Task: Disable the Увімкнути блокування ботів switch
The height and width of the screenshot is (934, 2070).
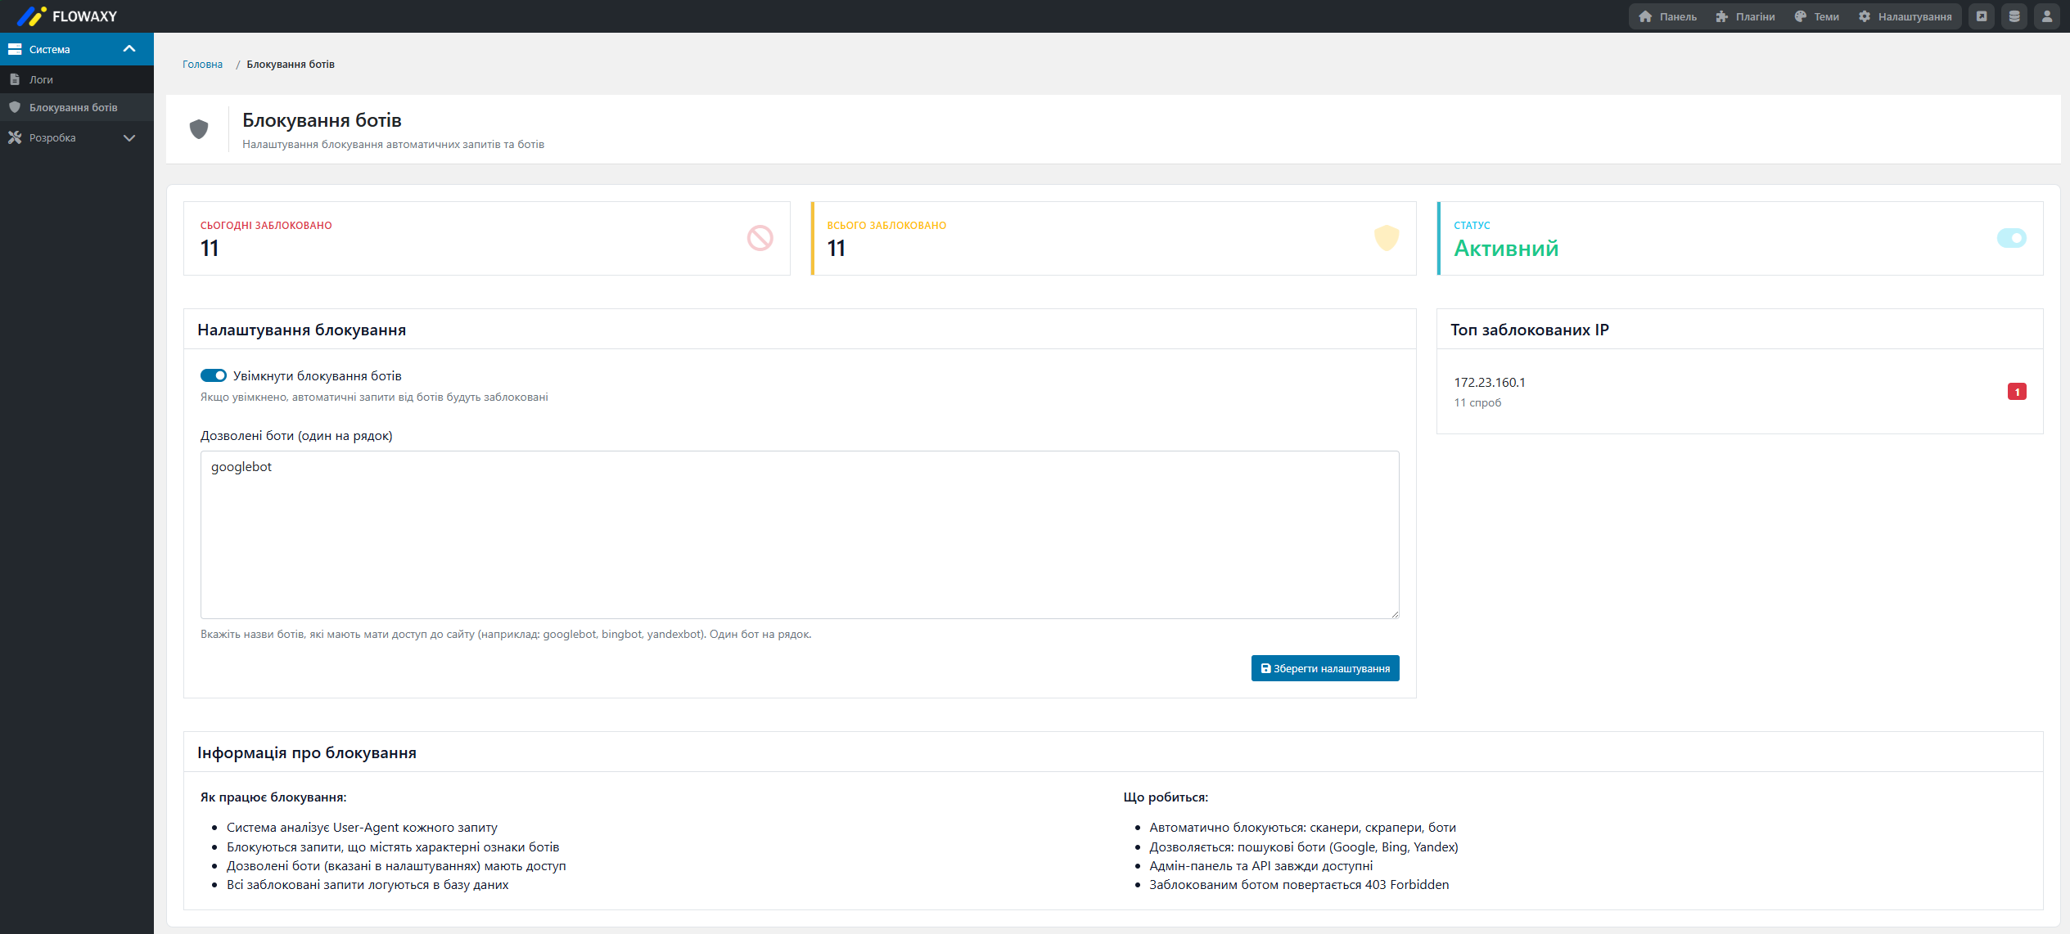Action: click(x=214, y=375)
